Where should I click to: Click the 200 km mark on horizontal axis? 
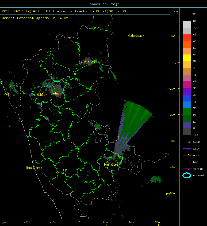[131, 223]
